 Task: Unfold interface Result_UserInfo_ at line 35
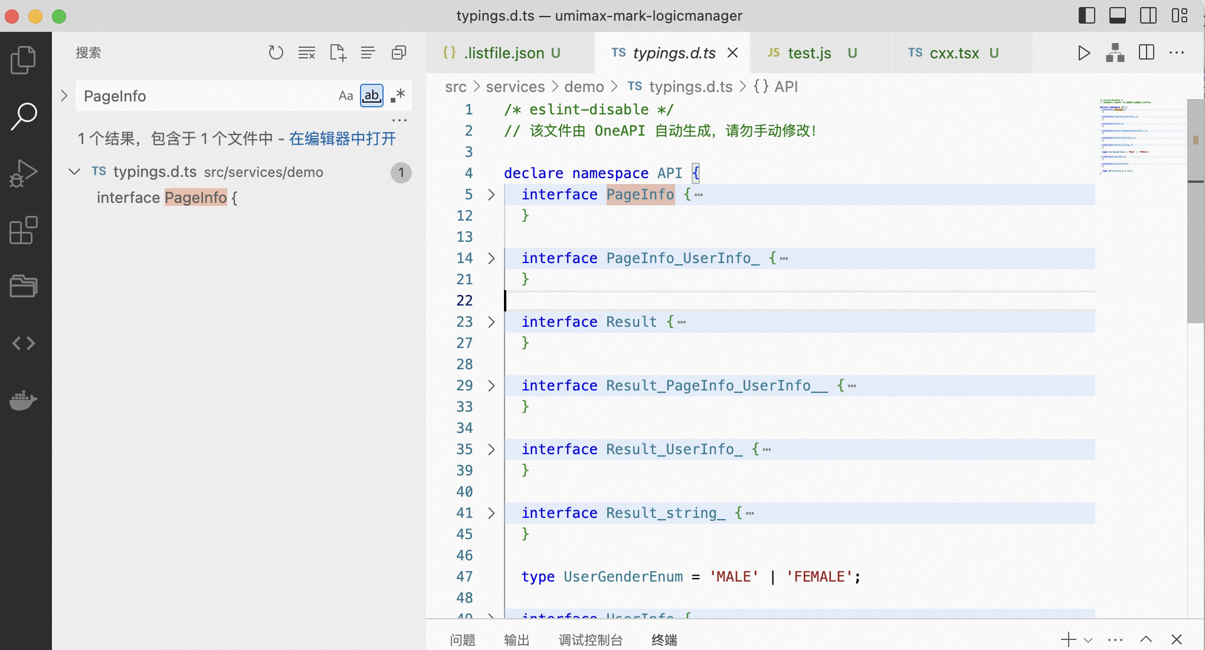pos(491,449)
